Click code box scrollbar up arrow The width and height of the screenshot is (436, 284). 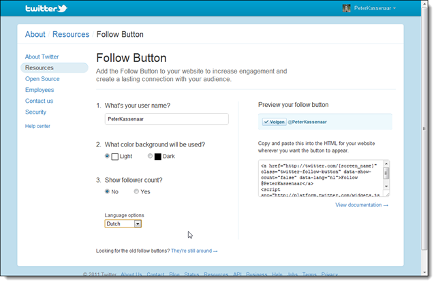[386, 164]
